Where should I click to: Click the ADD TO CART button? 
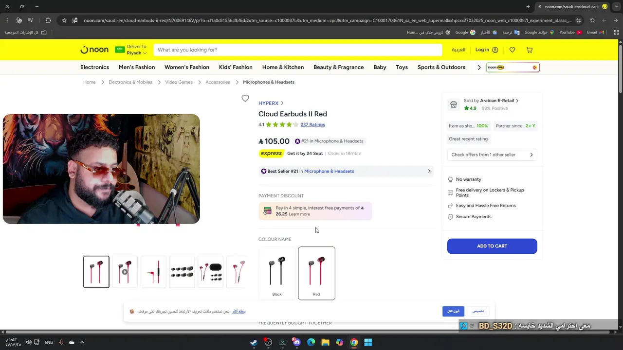point(492,246)
